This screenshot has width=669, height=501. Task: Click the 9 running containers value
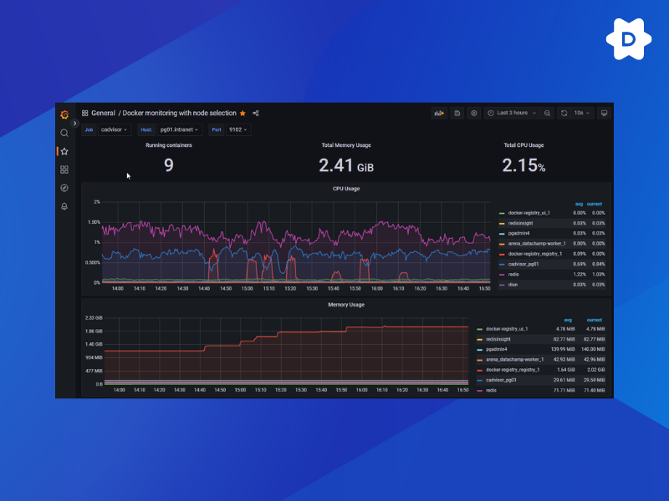[x=169, y=164]
